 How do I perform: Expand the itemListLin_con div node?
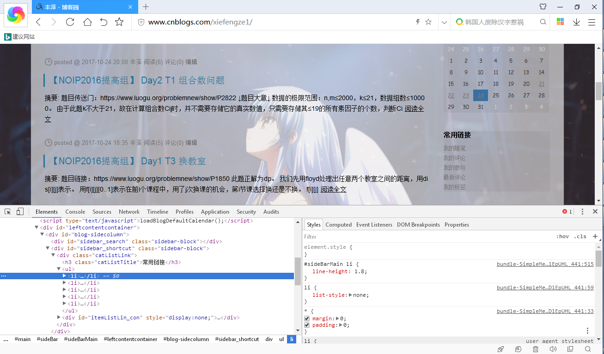click(59, 318)
